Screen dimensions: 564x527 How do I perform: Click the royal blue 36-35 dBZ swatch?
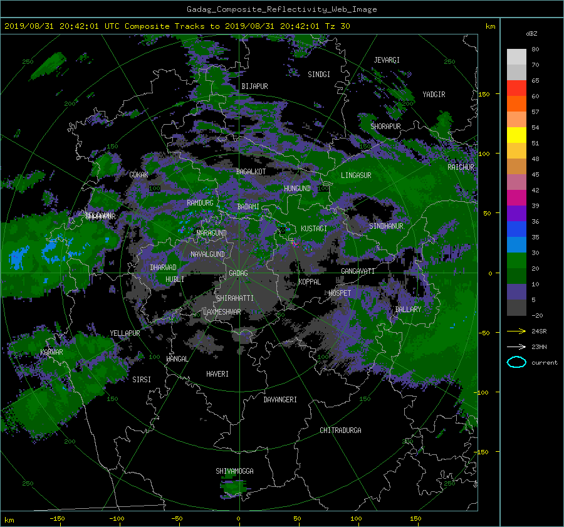[516, 229]
